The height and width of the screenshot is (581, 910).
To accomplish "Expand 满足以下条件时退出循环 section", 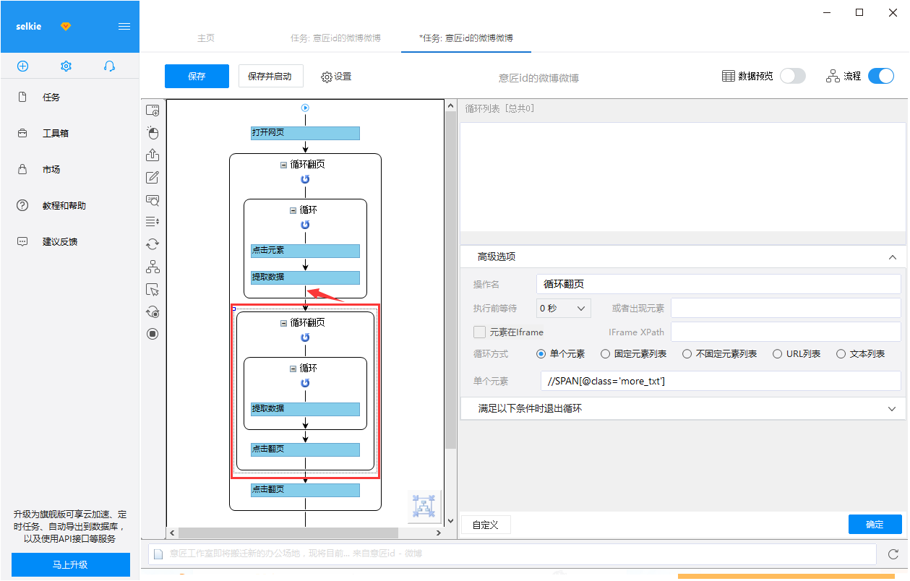I will [x=683, y=408].
